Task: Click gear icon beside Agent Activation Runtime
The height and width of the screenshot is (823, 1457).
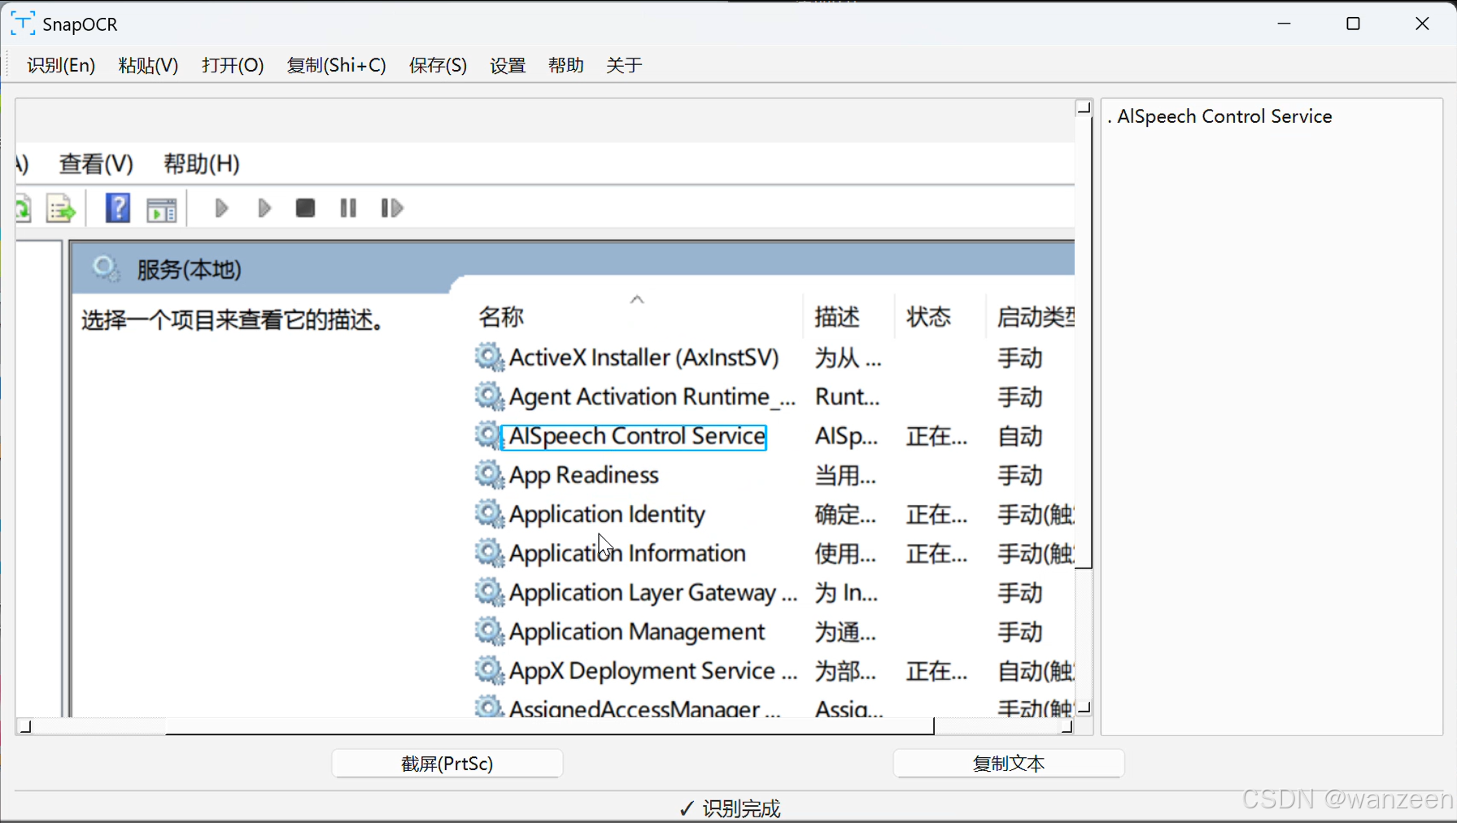Action: 489,395
